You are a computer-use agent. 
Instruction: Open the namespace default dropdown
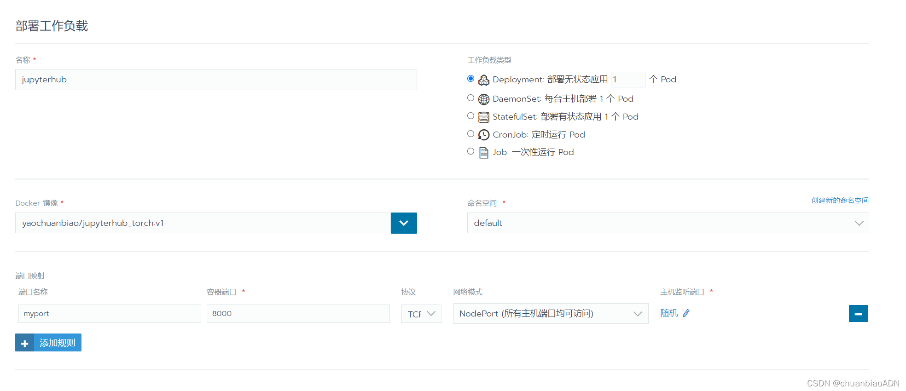pyautogui.click(x=668, y=223)
